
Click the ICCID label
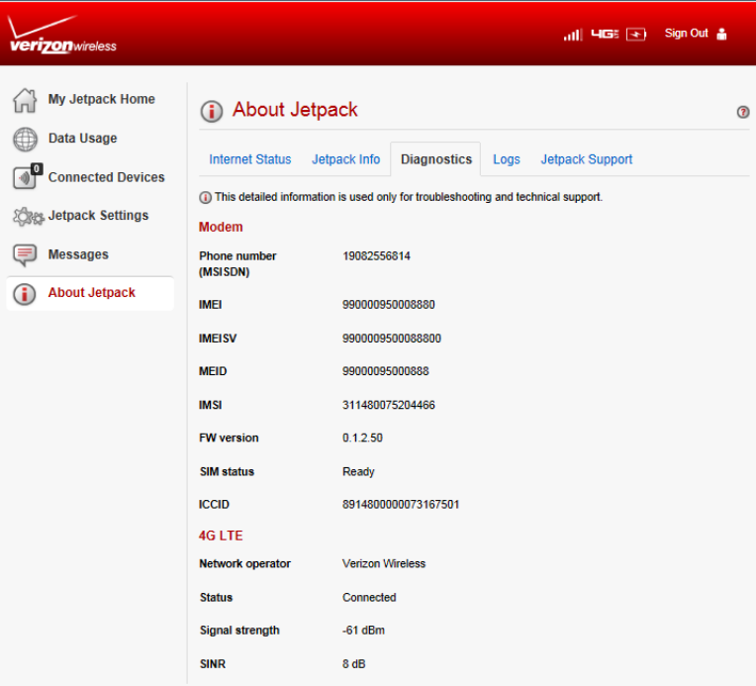click(x=214, y=505)
